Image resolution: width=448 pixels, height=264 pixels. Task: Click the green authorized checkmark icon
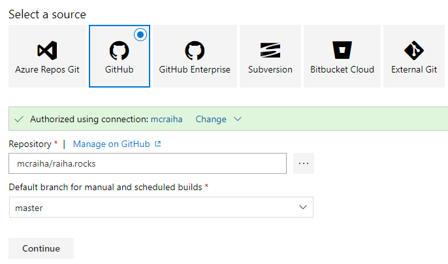[x=19, y=119]
